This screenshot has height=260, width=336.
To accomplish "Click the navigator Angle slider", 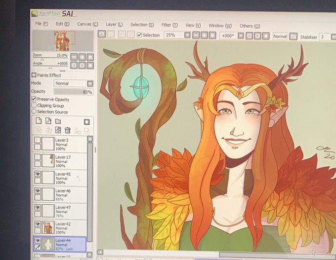I will click(x=50, y=65).
